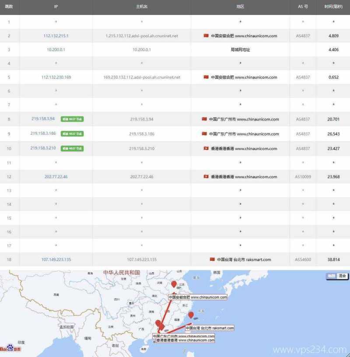
Task: Click the 219.158.3.94 IP link
Action: [44, 119]
